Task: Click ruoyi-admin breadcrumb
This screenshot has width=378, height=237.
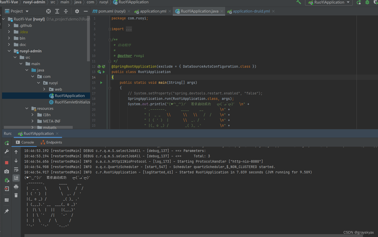Action: coord(34,2)
